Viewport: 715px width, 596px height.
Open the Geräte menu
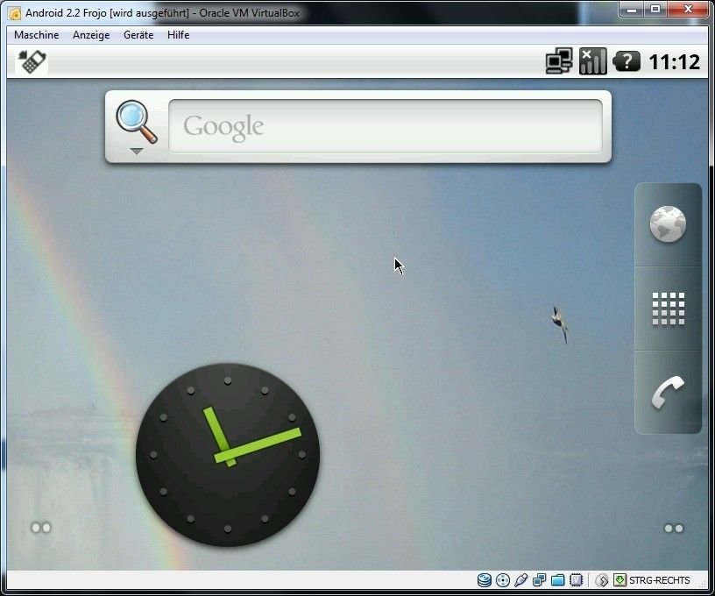tap(138, 35)
